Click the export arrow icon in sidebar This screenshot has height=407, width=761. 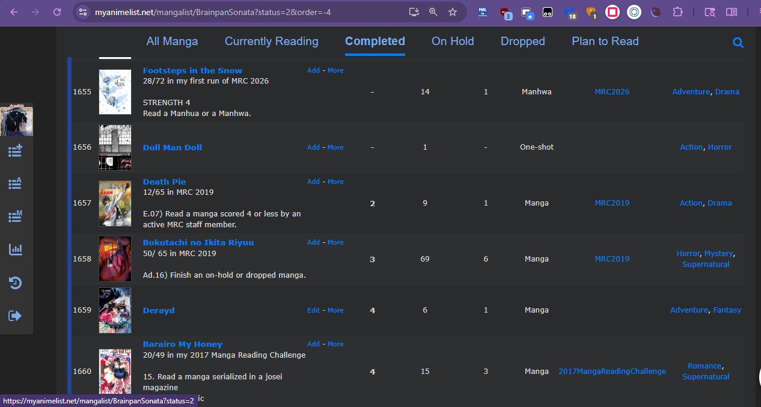point(16,316)
